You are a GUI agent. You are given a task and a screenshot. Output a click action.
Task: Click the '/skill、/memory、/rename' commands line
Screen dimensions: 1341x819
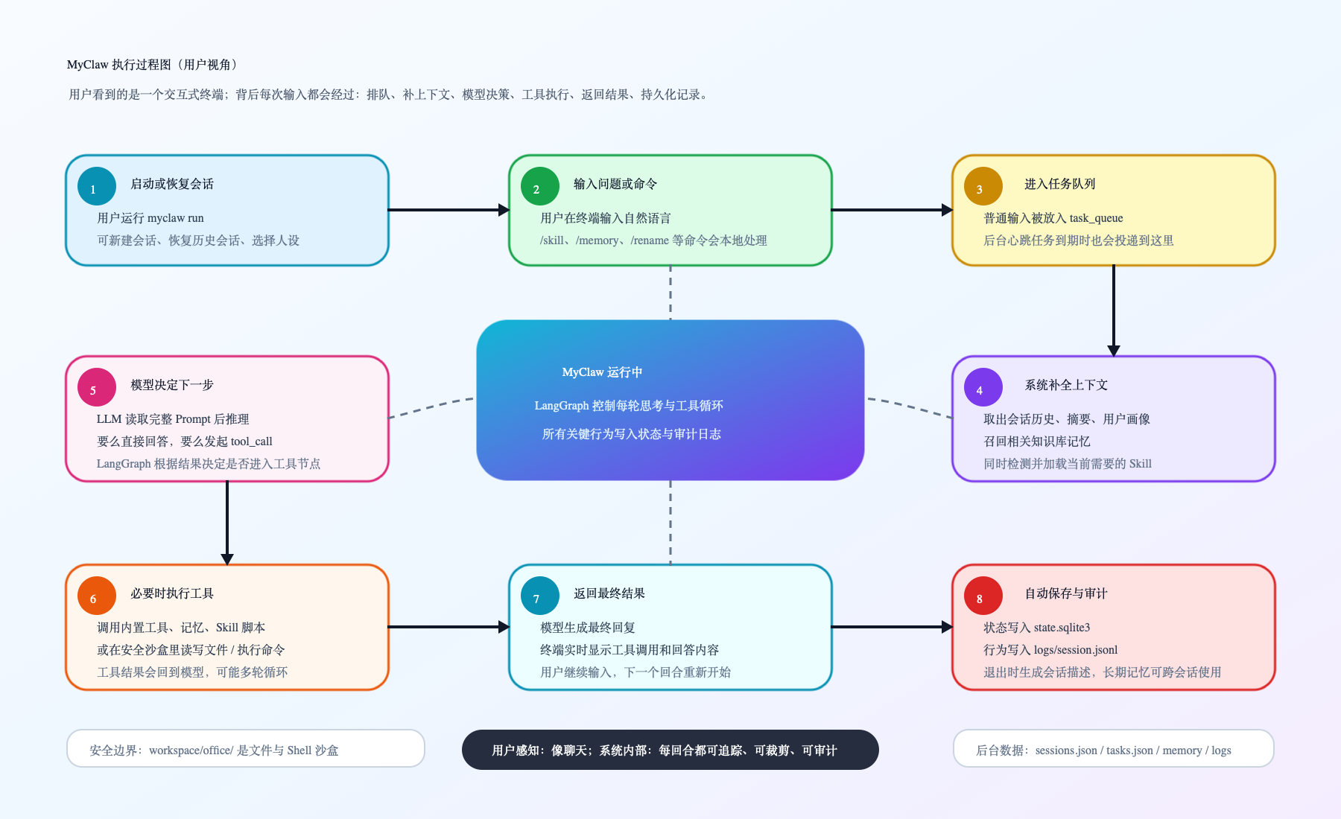click(x=653, y=240)
